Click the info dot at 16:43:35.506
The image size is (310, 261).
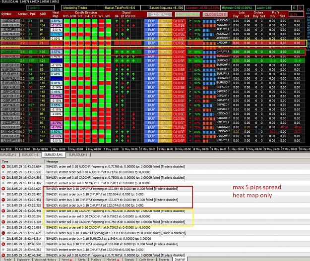click(x=3, y=172)
